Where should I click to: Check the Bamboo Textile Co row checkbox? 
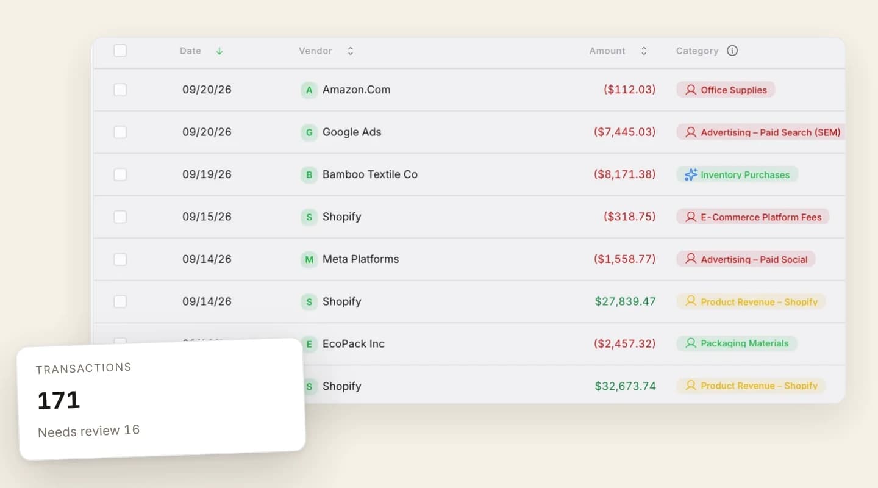(x=120, y=174)
